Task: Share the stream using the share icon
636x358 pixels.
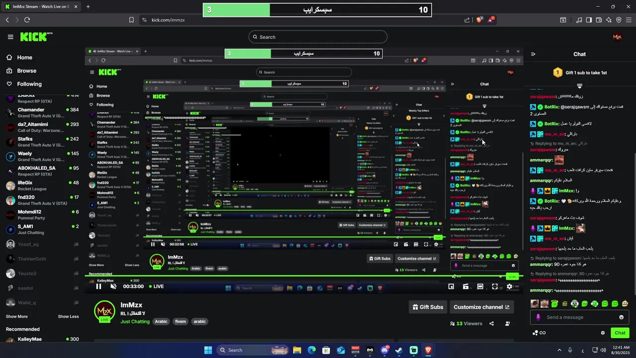Action: (x=491, y=324)
